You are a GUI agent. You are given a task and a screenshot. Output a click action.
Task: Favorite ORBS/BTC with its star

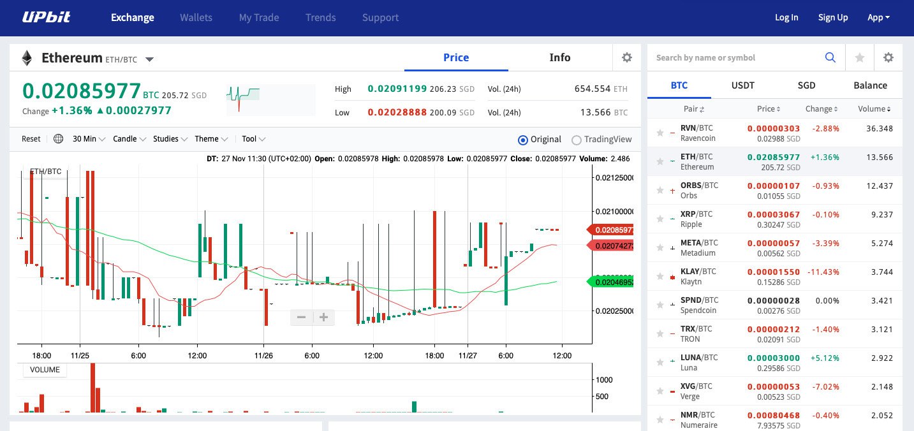click(x=660, y=190)
